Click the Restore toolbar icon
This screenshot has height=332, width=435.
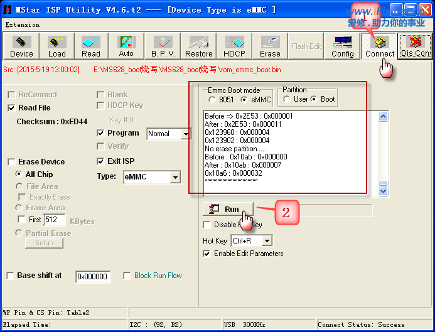coord(198,46)
